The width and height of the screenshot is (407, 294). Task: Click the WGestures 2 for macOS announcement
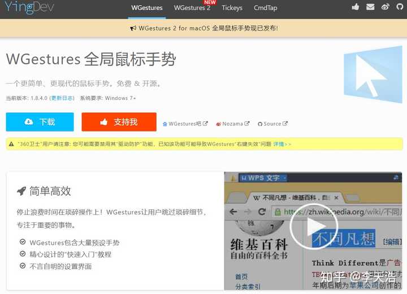208,28
